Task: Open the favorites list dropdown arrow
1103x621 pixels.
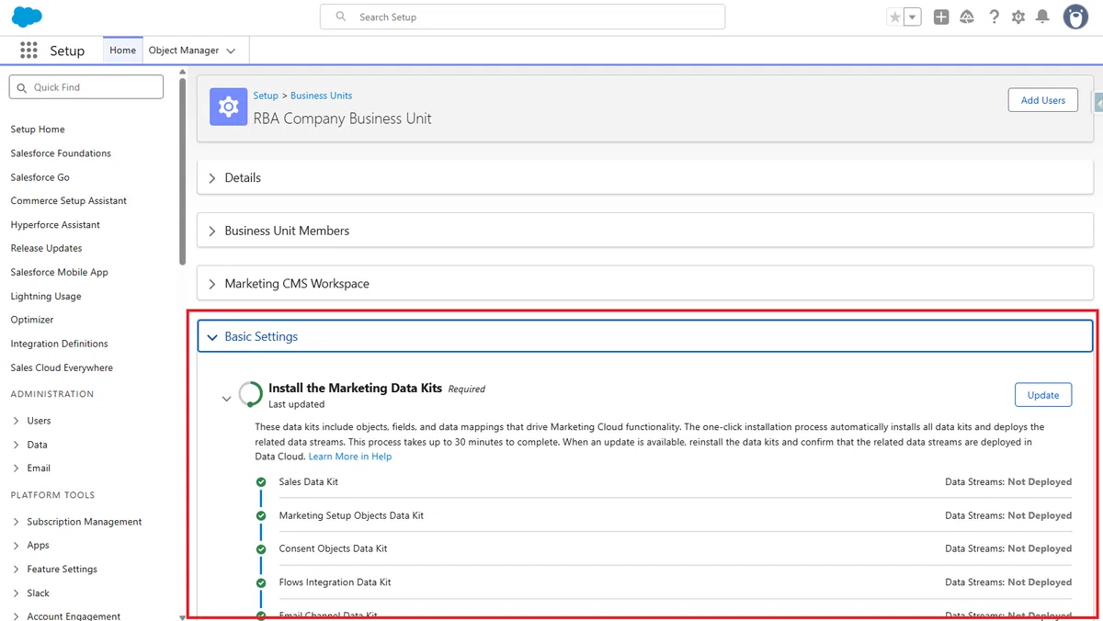Action: point(913,17)
